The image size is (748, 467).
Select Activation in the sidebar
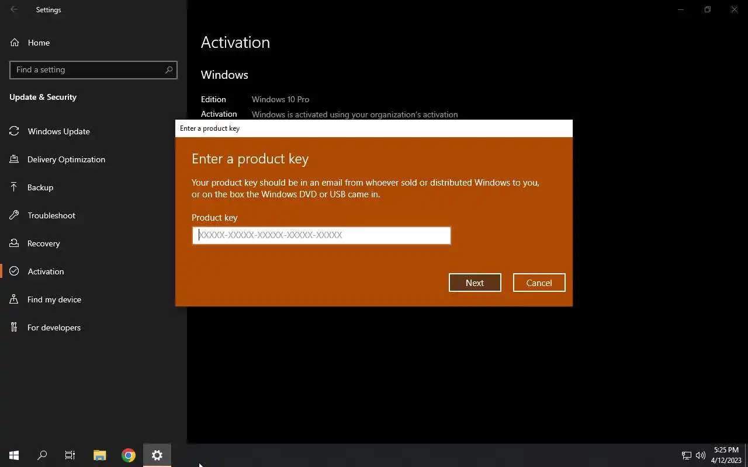coord(93,271)
